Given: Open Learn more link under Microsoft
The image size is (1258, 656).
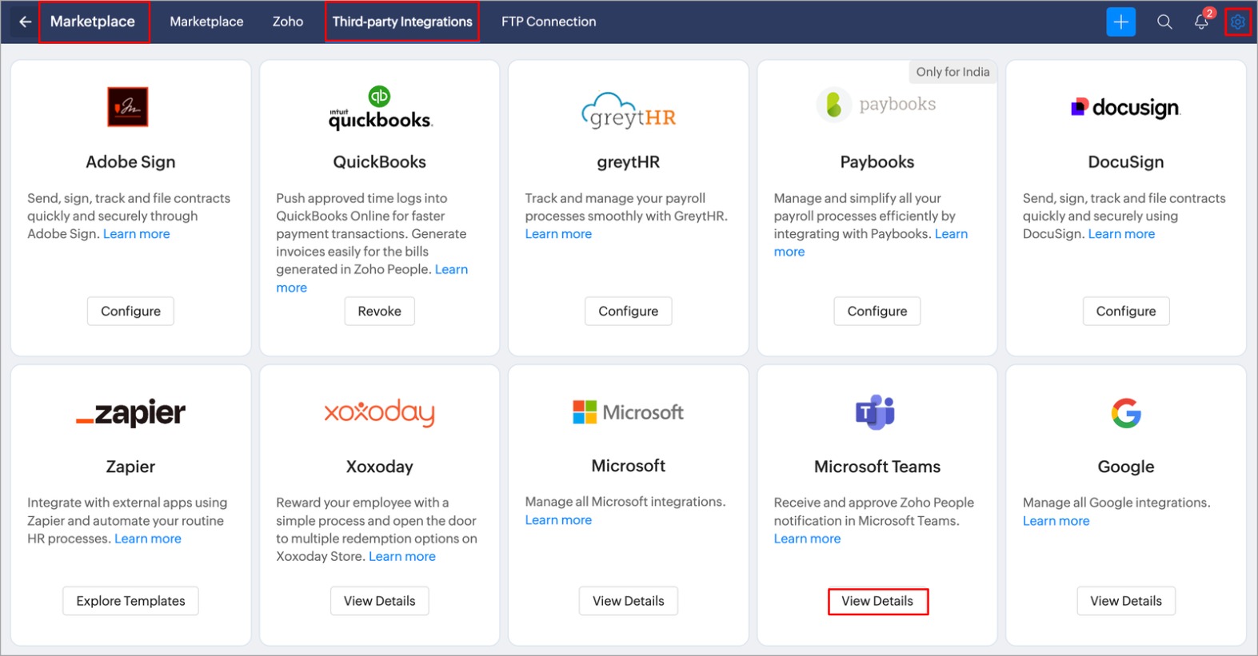Looking at the screenshot, I should click(558, 520).
